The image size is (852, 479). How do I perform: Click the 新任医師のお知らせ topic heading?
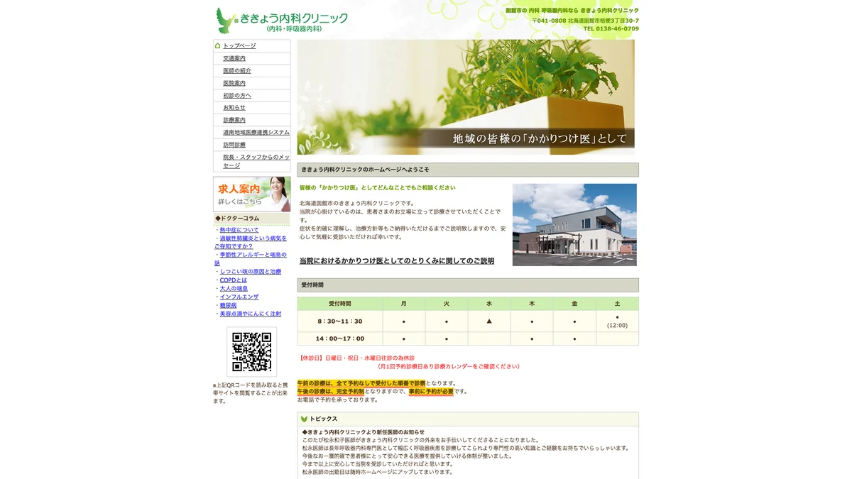tap(364, 432)
